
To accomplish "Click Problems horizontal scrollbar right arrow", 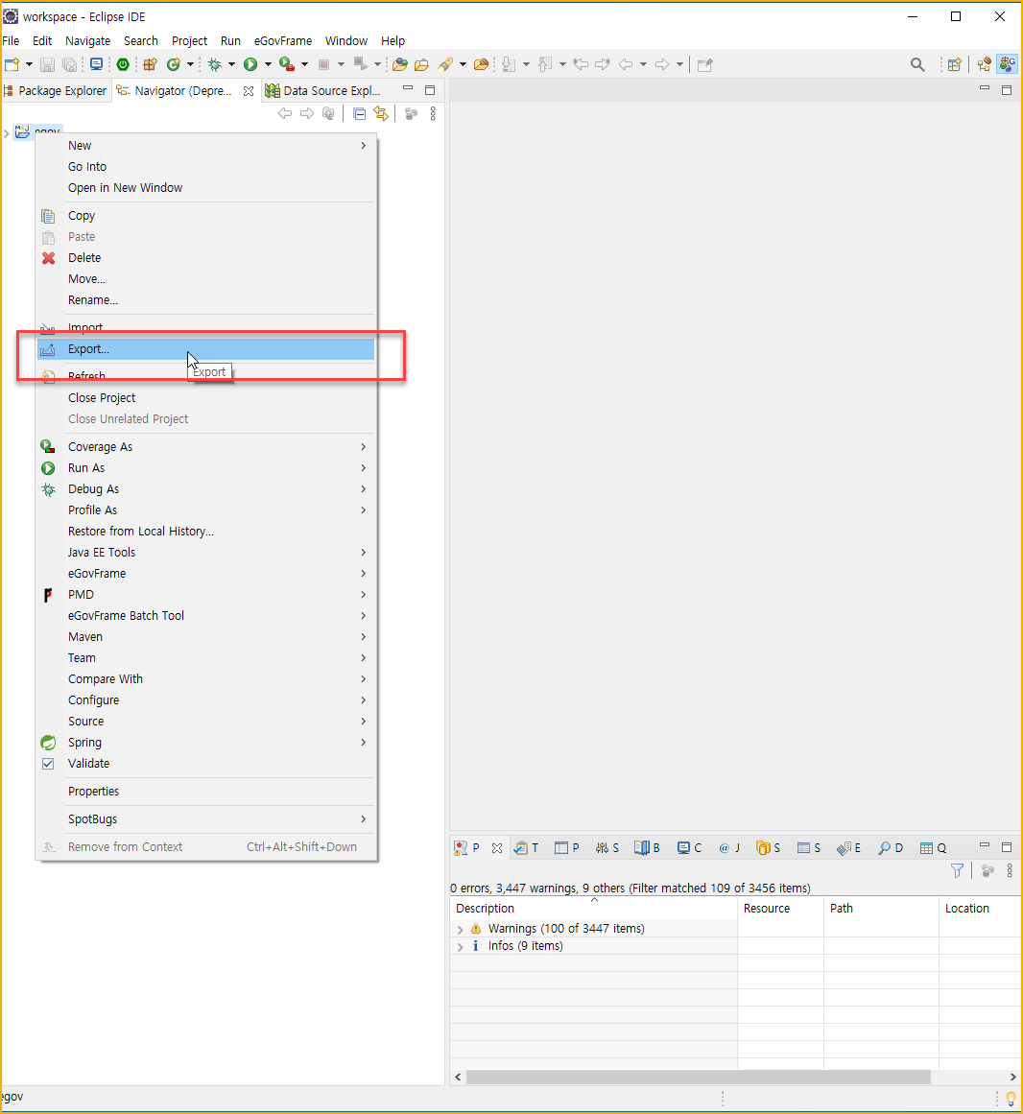I will tap(1013, 1077).
